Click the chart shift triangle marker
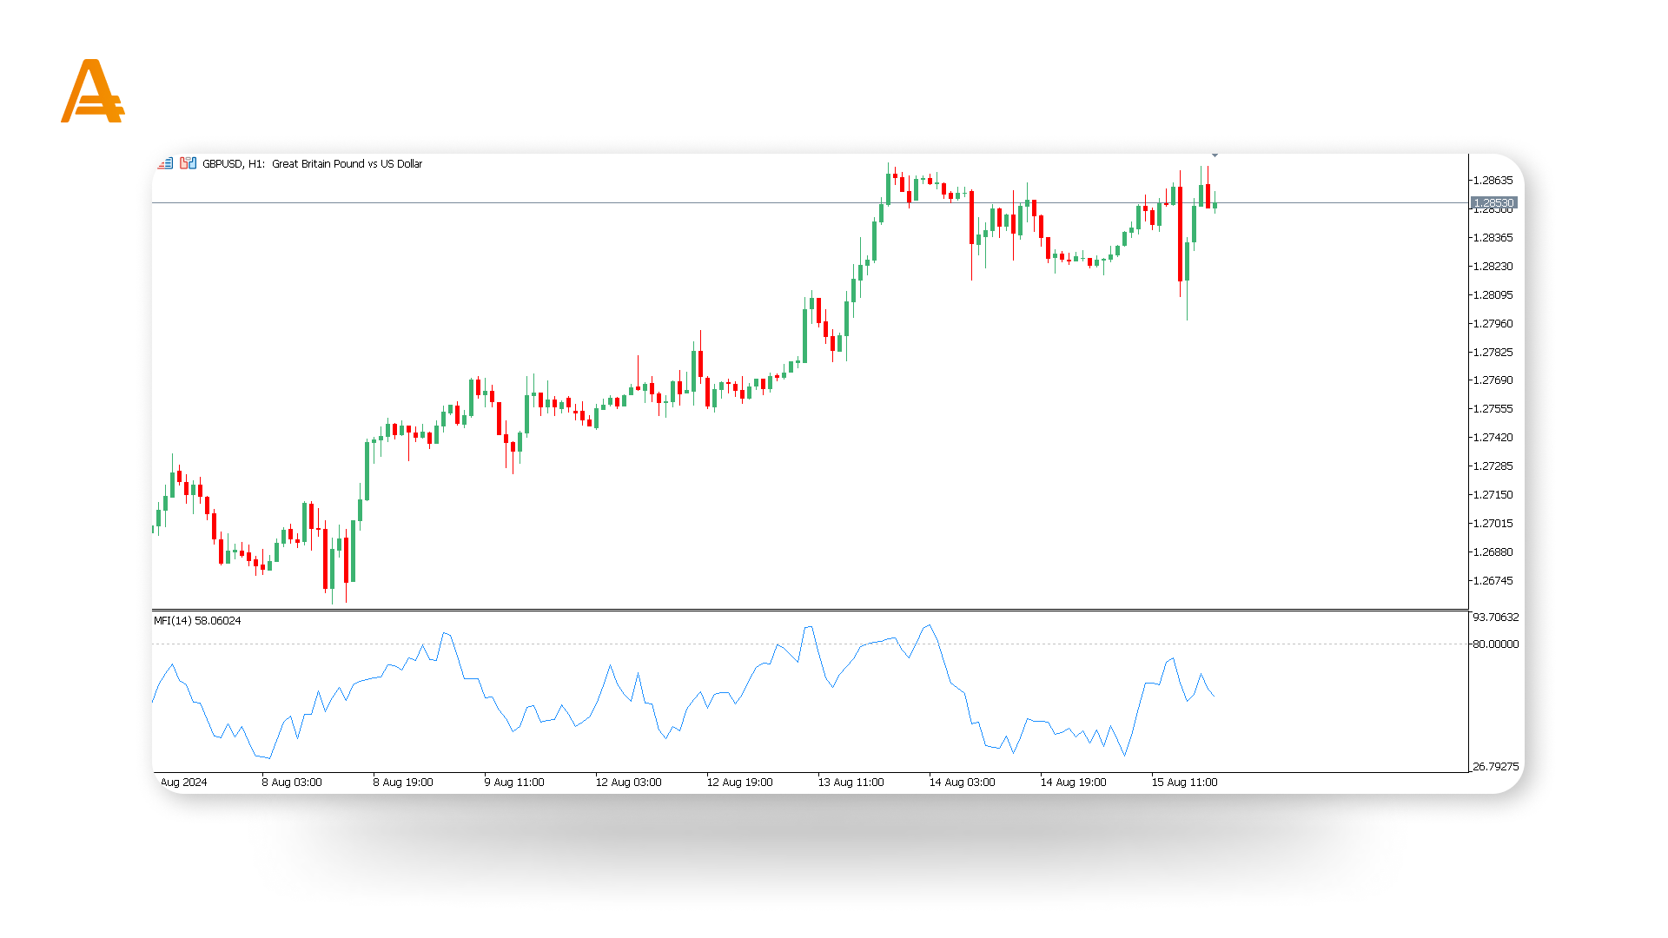The width and height of the screenshot is (1668, 938). click(x=1215, y=155)
